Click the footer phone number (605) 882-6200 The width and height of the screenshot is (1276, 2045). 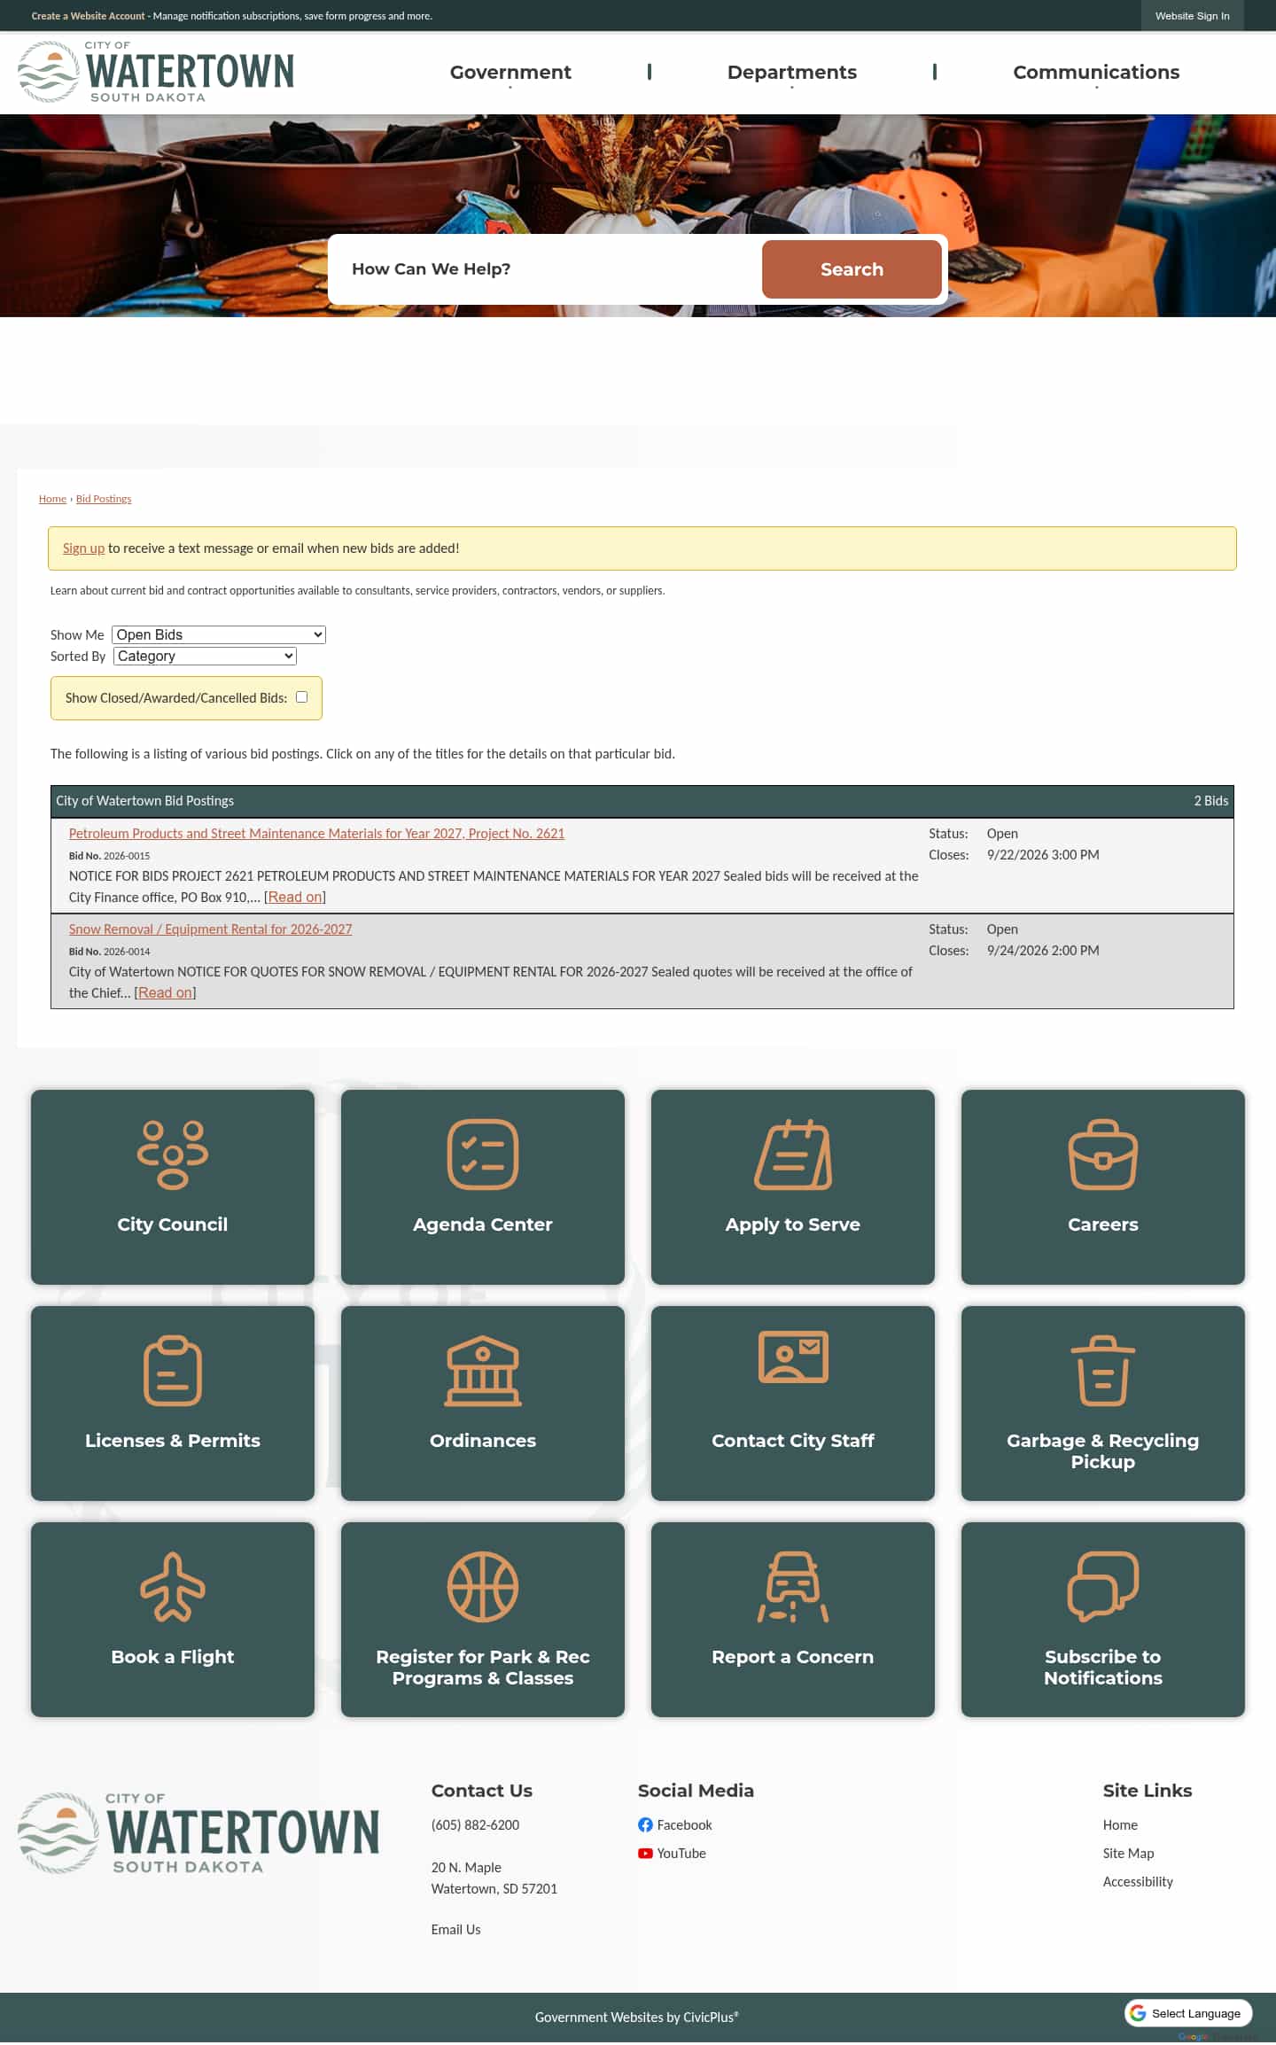pos(475,1824)
